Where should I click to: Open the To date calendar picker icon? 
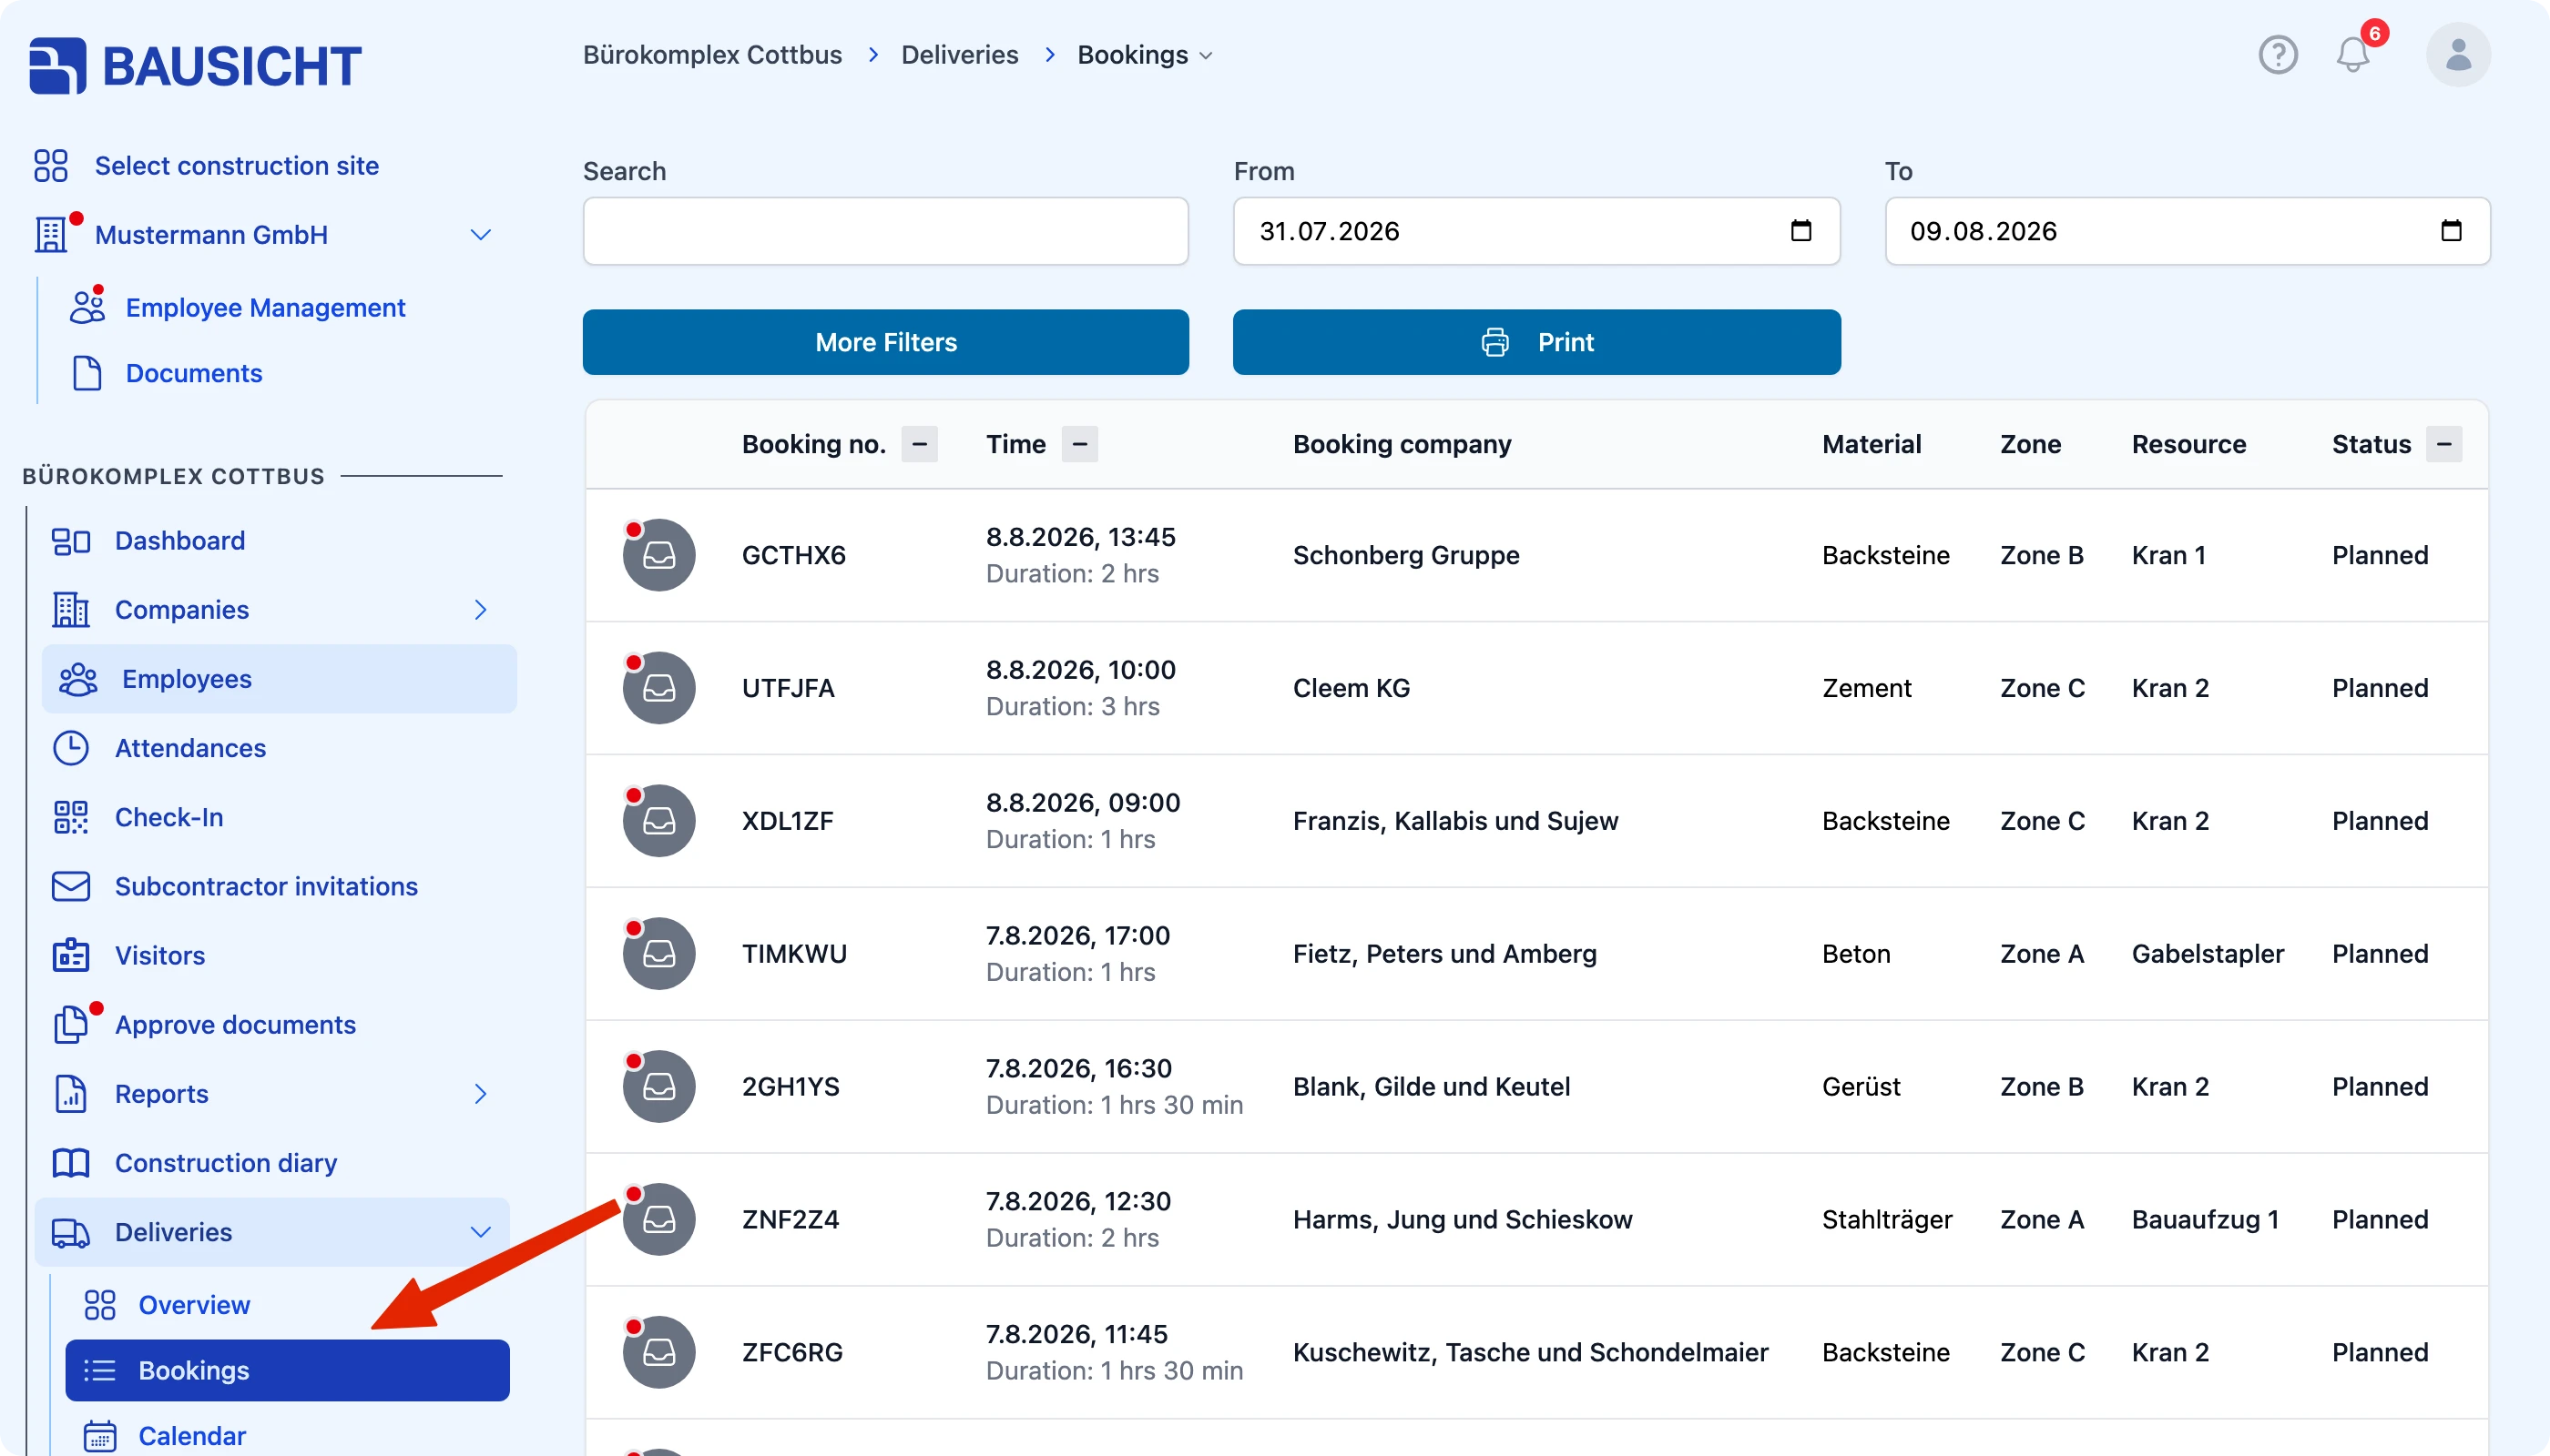pyautogui.click(x=2451, y=231)
